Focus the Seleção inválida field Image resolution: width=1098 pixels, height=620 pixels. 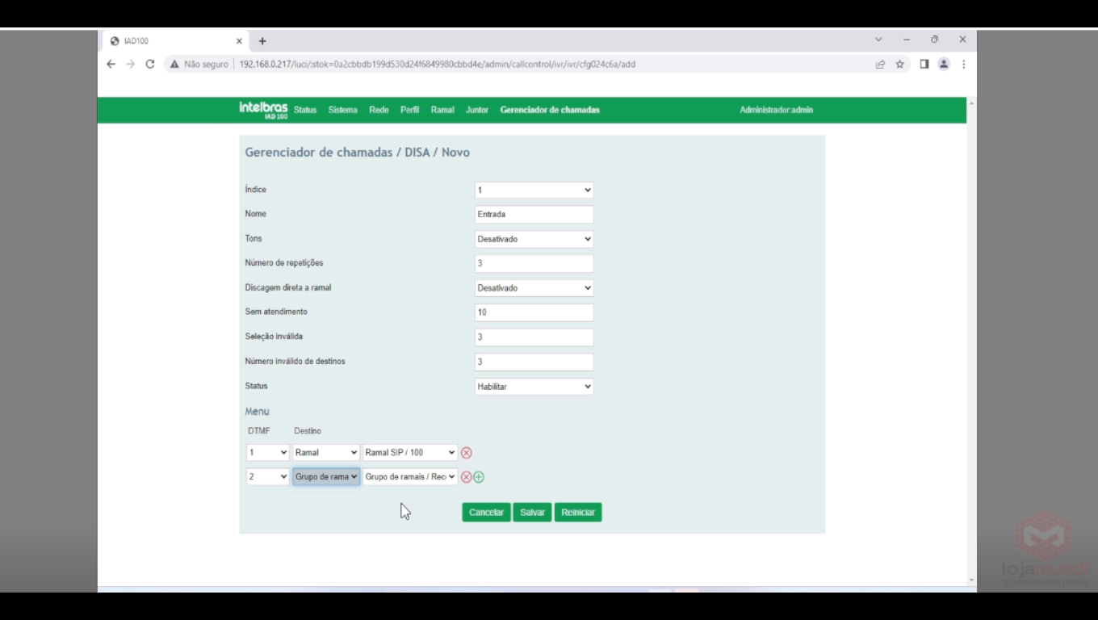pyautogui.click(x=534, y=337)
